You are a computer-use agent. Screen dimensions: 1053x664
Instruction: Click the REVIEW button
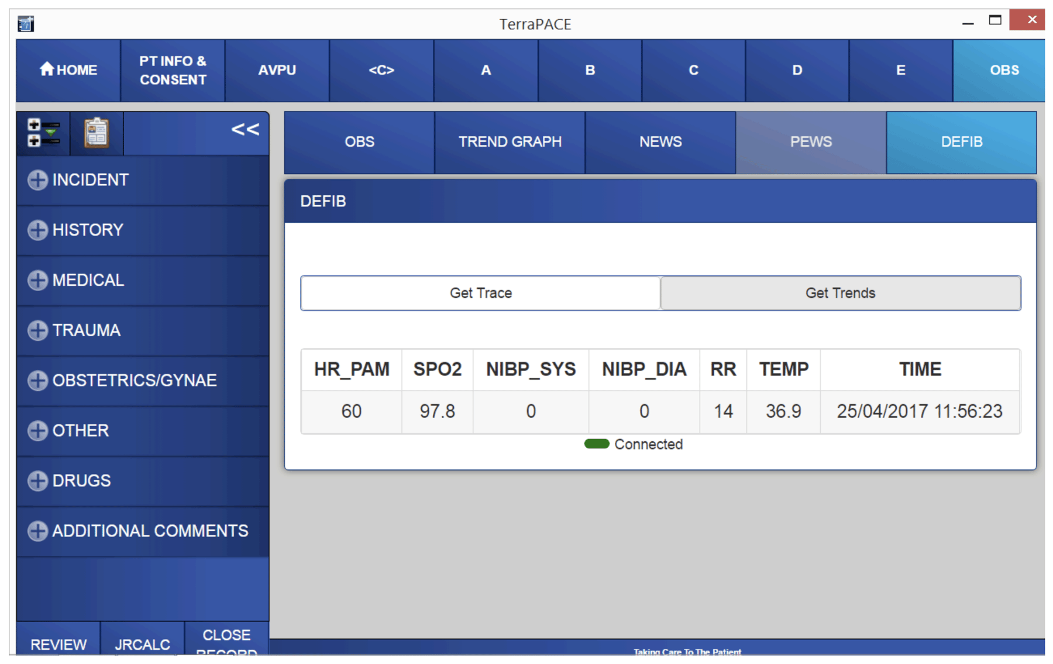(57, 644)
